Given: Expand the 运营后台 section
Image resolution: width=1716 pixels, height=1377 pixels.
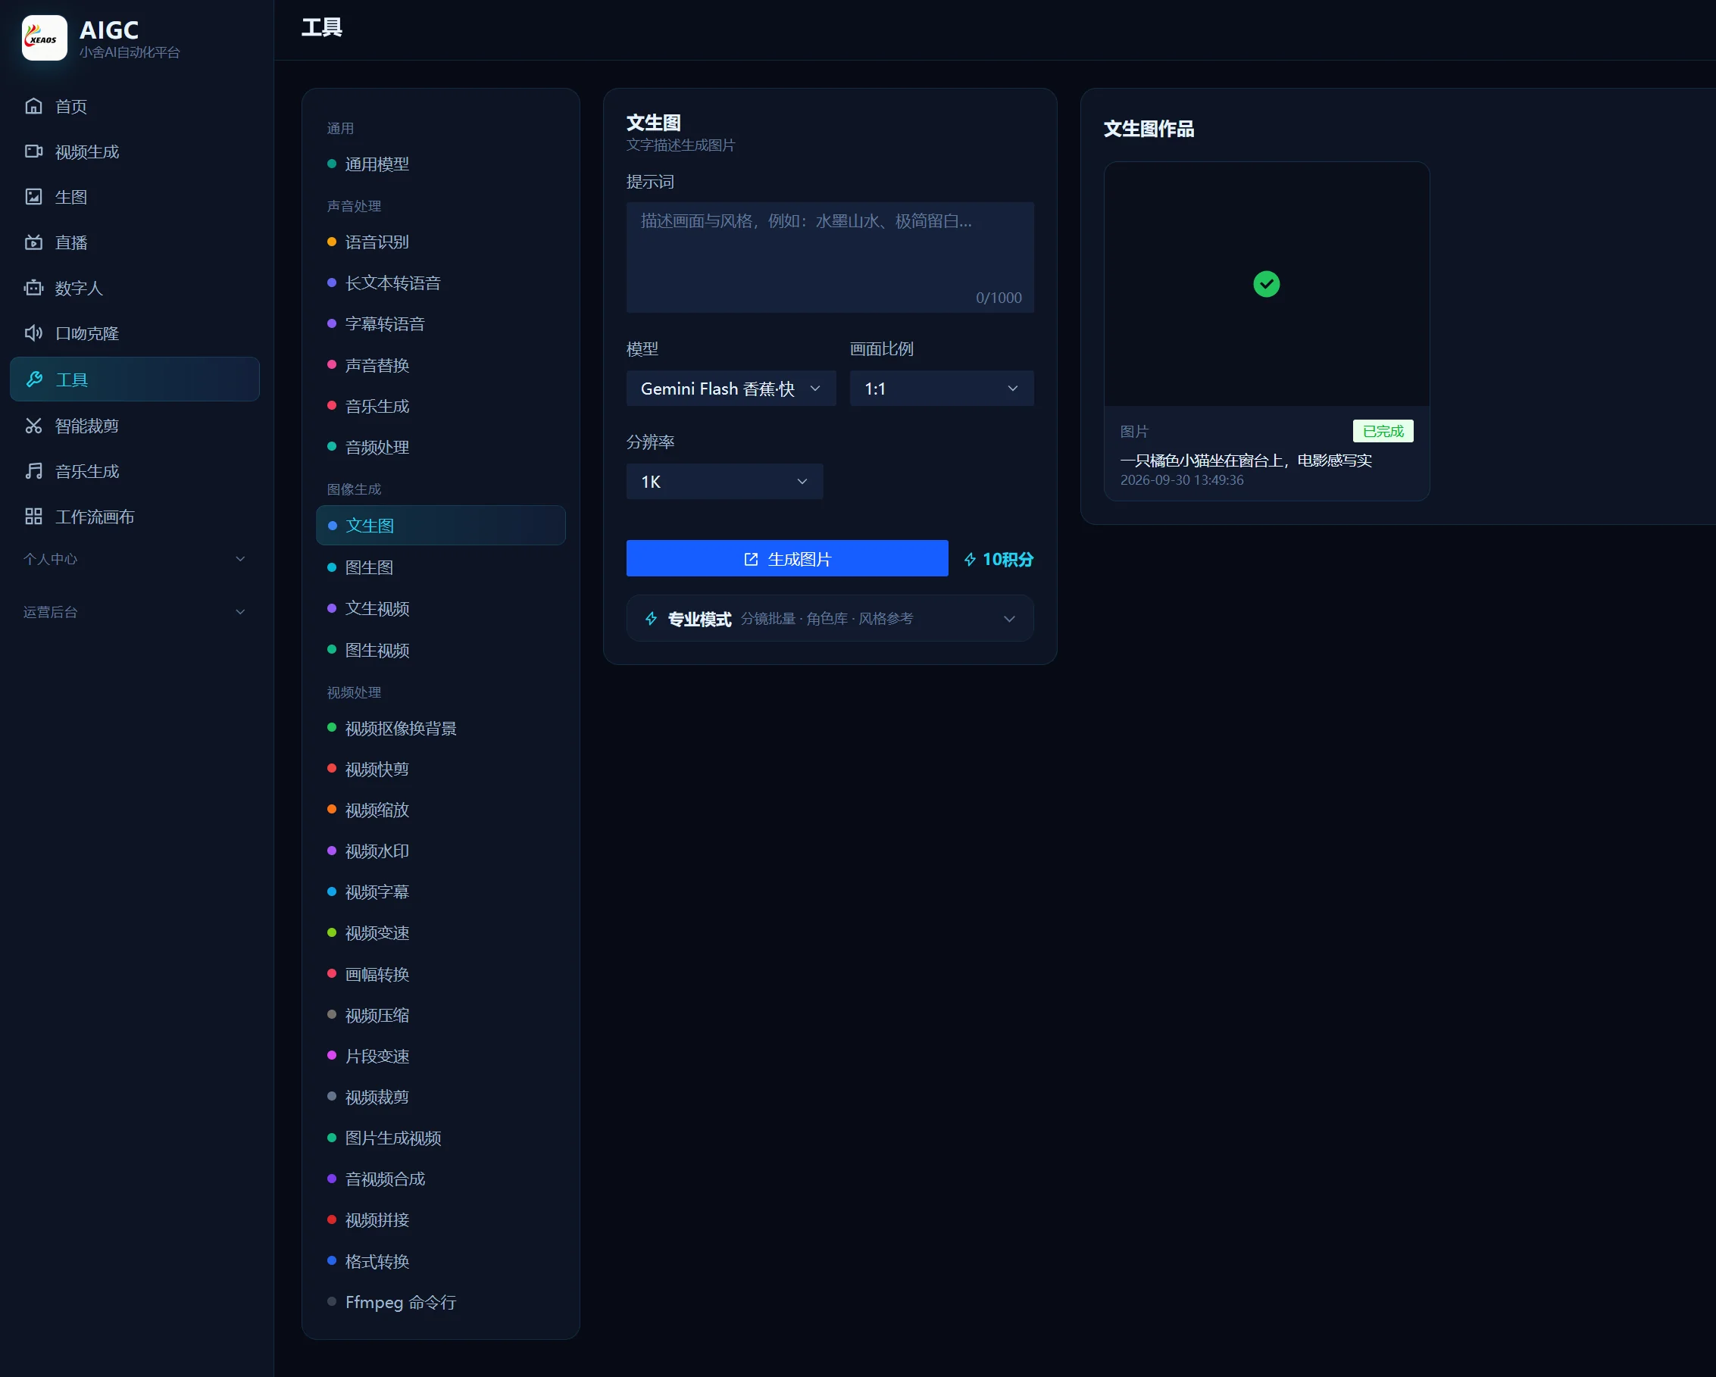Looking at the screenshot, I should coord(135,612).
